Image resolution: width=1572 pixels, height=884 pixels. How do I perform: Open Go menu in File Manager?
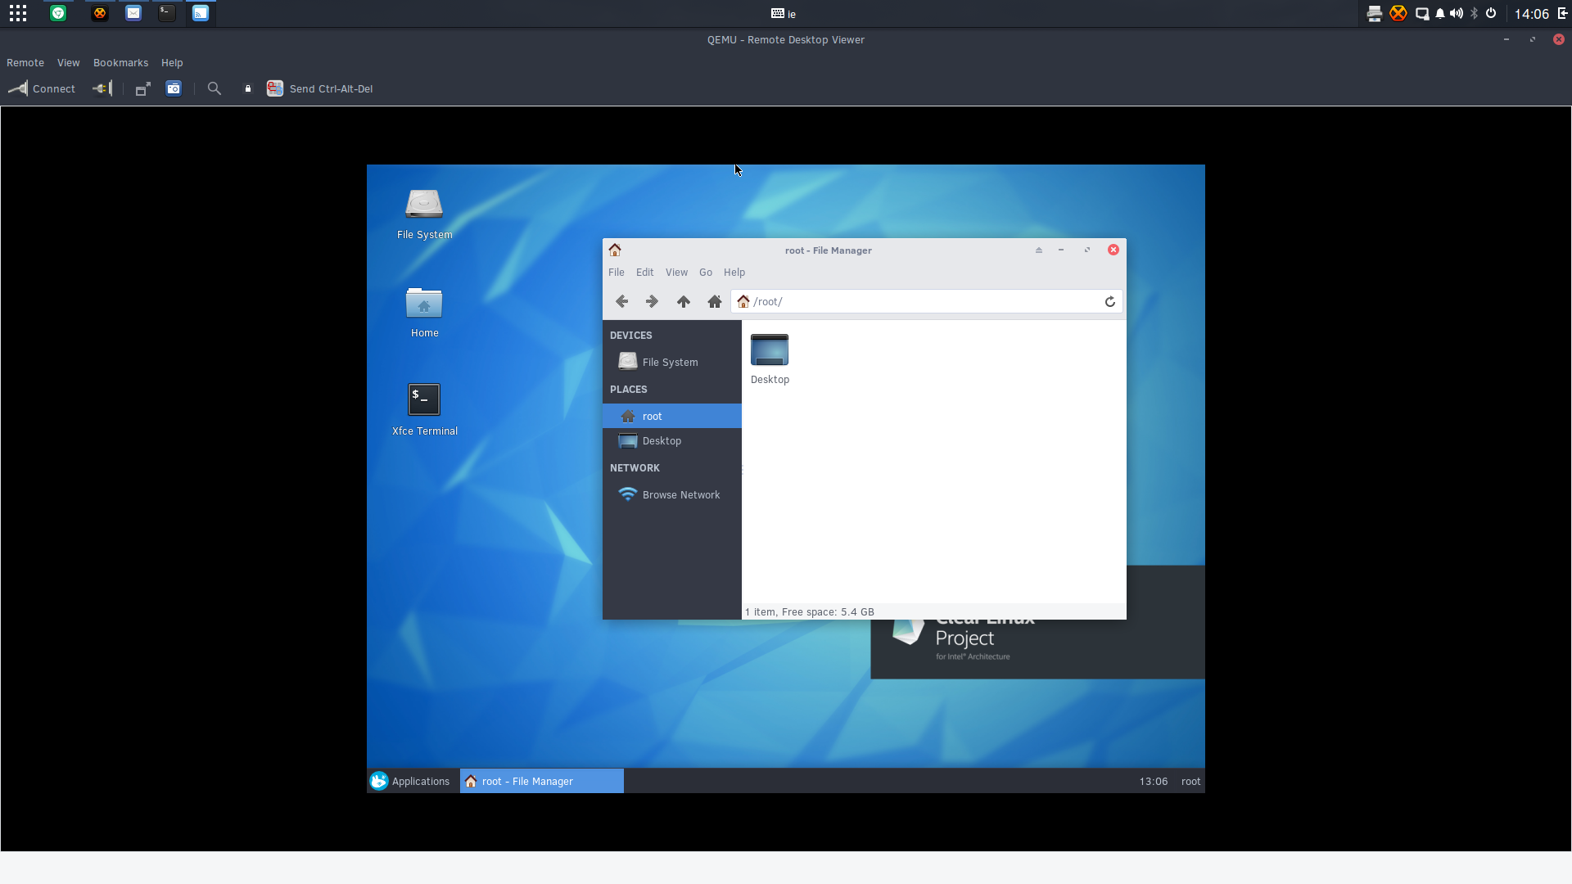(706, 273)
